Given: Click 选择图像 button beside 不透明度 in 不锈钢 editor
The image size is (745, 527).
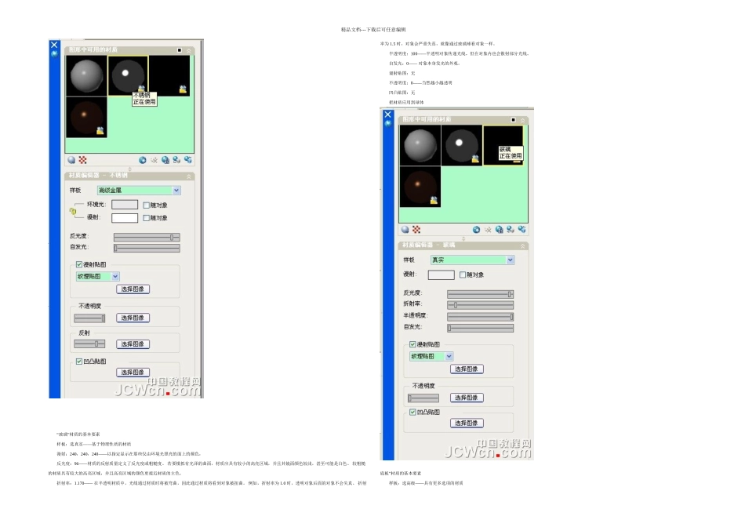Looking at the screenshot, I should pos(133,318).
